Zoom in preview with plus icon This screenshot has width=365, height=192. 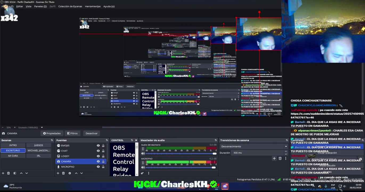pyautogui.click(x=15, y=127)
